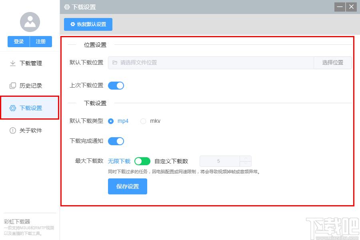Toggle the 上次下载位置 switch
Viewport: 360px width, 240px height.
coord(116,86)
